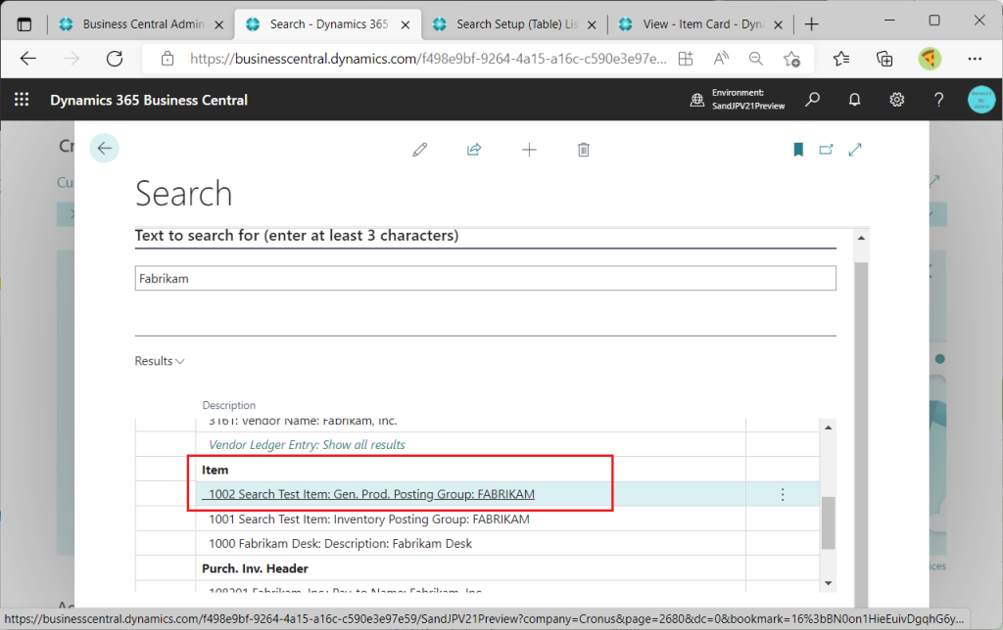
Task: Click the Environment globe icon
Action: [x=697, y=100]
